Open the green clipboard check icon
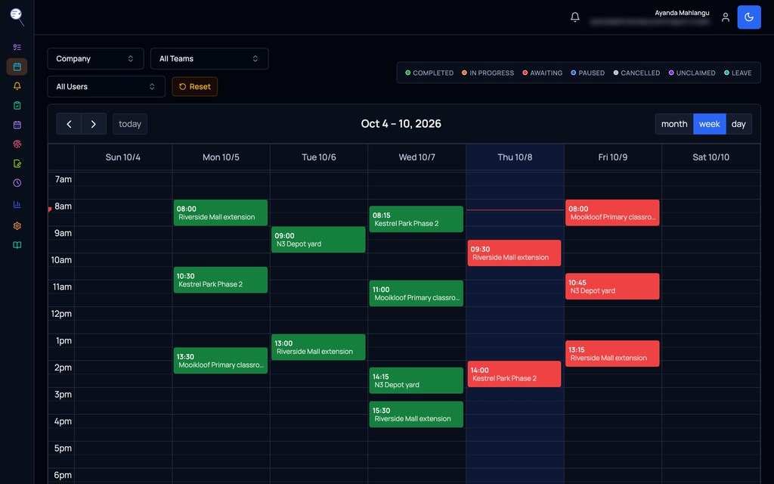The height and width of the screenshot is (484, 774). [17, 105]
